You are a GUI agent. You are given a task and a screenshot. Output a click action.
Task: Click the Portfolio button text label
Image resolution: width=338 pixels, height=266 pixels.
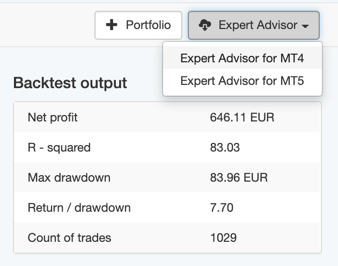(x=149, y=25)
